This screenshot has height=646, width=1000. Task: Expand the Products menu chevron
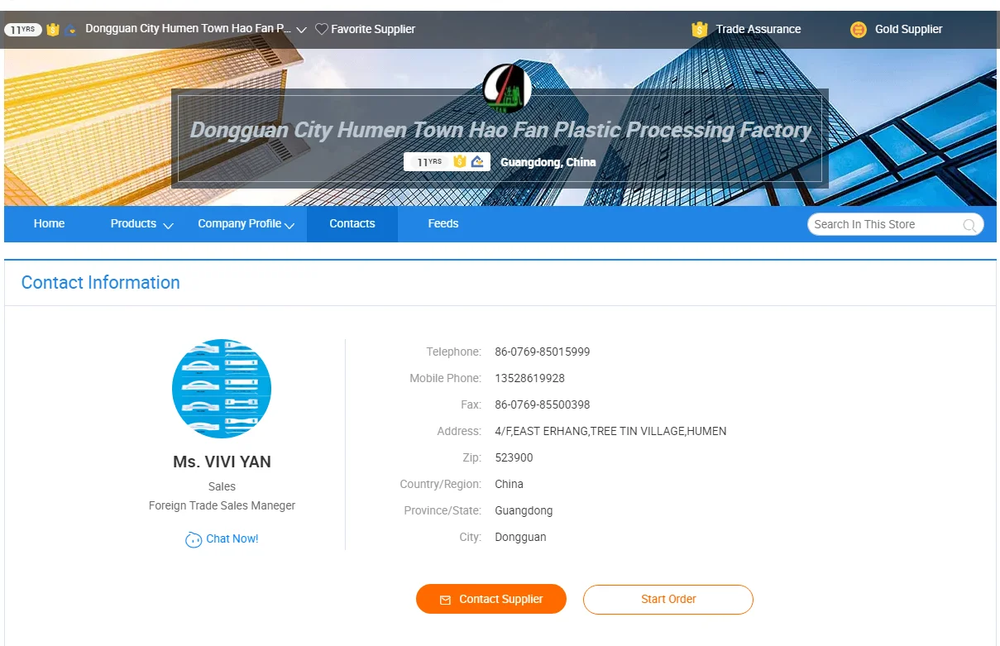coord(168,226)
